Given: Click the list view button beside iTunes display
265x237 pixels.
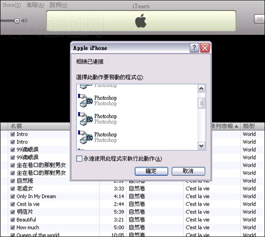Looking at the screenshot, I should click(x=260, y=19).
